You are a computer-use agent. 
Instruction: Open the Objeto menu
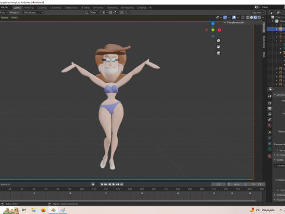pos(15,17)
